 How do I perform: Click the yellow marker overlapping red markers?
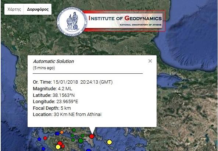(58, 147)
